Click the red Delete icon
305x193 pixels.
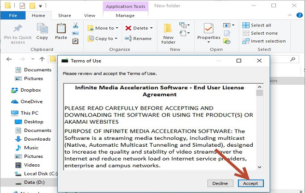(x=128, y=28)
